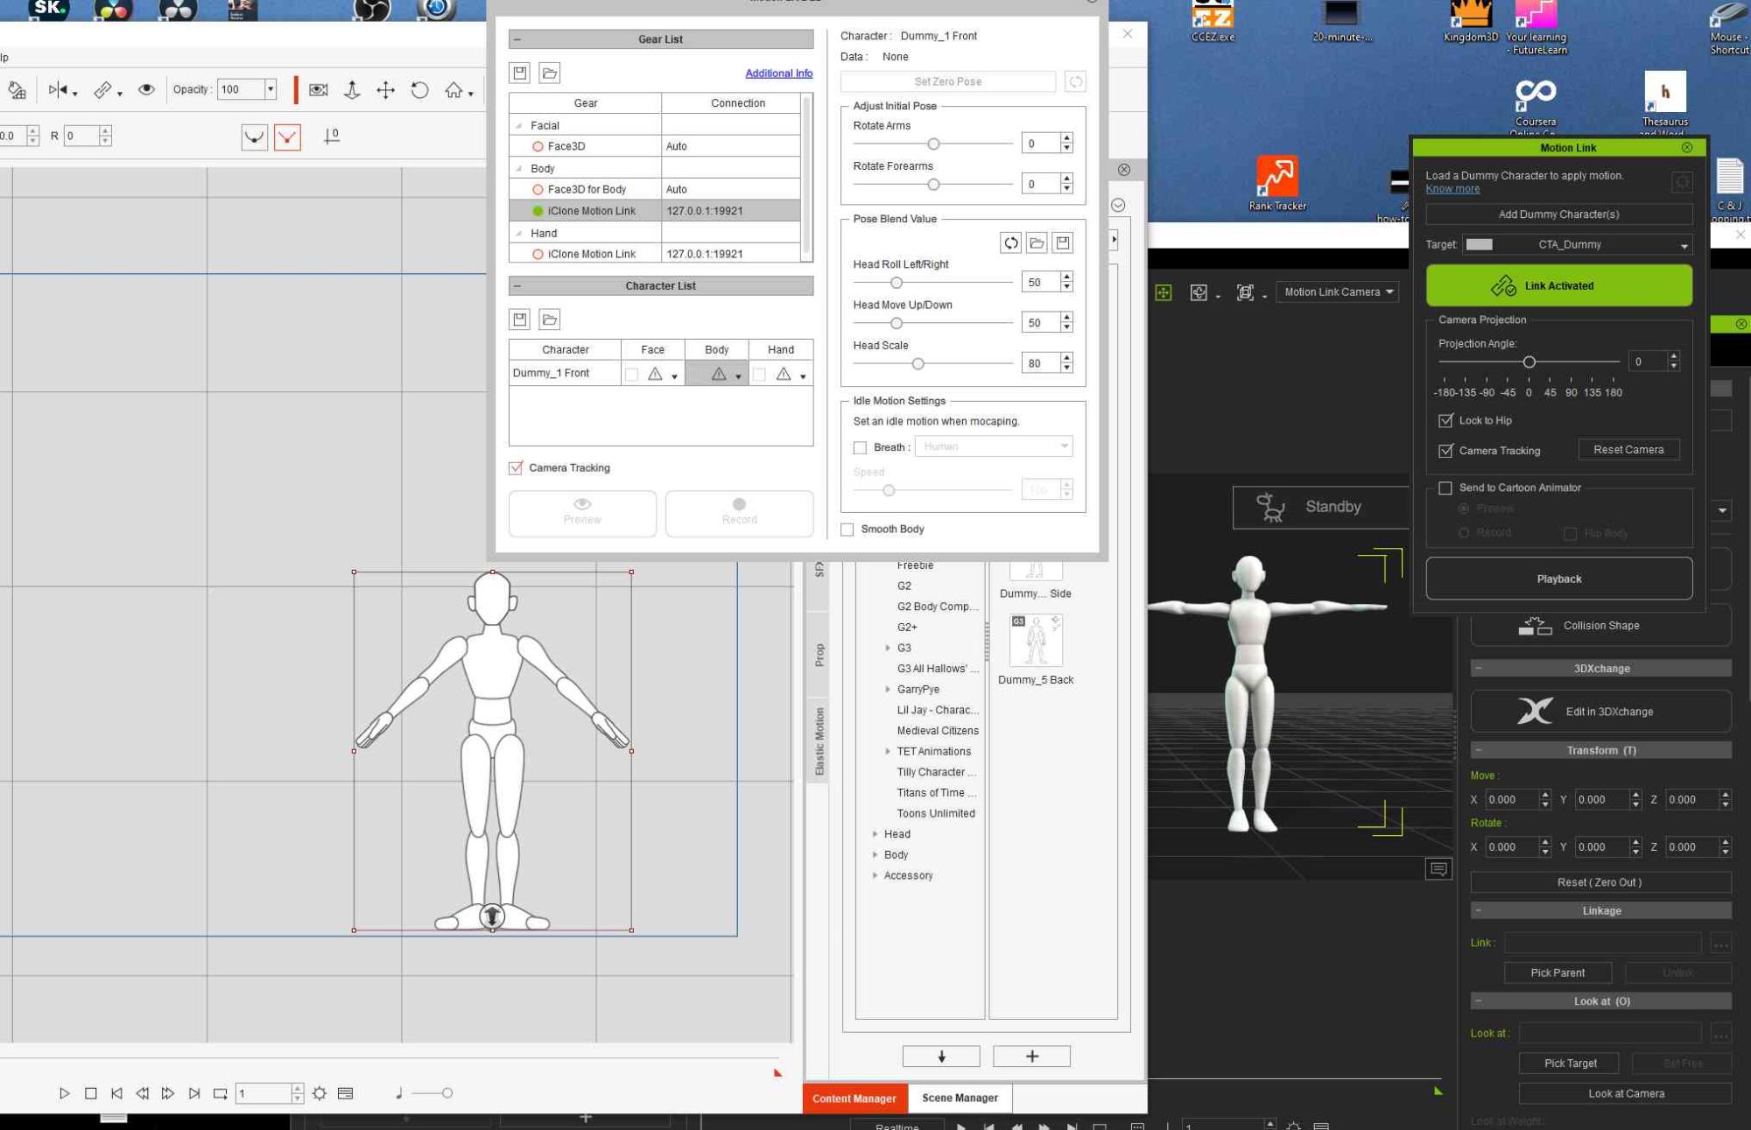The image size is (1751, 1130).
Task: Open the Rank Tracker desktop shortcut
Action: [x=1276, y=184]
